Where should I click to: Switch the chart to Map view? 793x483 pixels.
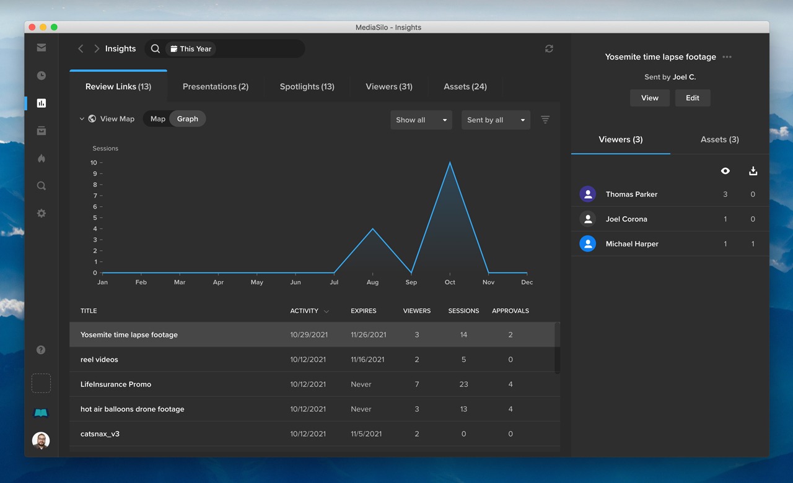[157, 118]
